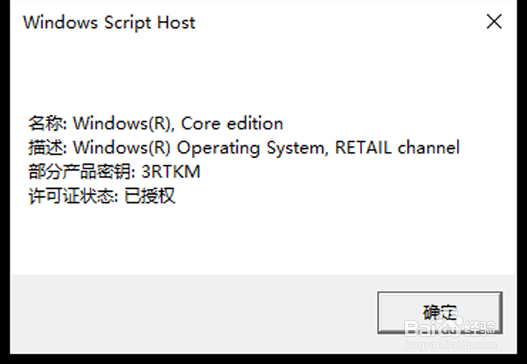527x364 pixels.
Task: Click Windows(R) in the 描述 line
Action: 123,147
